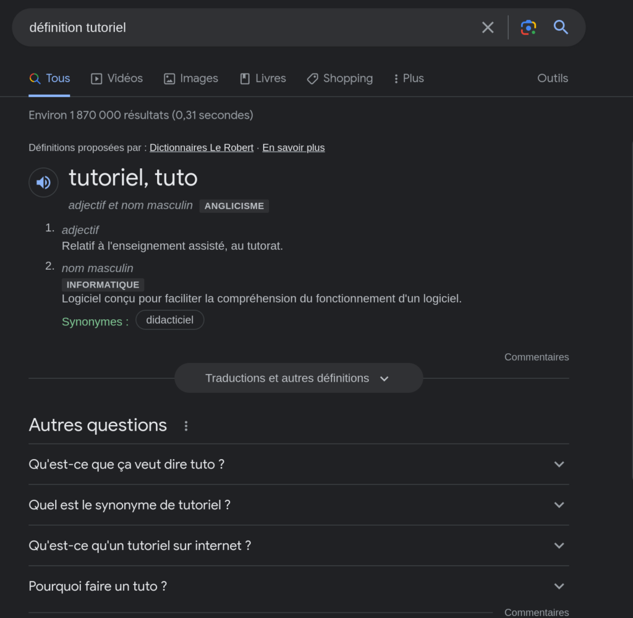
Task: Open the Dictionnaires Le Robert link
Action: (x=202, y=148)
